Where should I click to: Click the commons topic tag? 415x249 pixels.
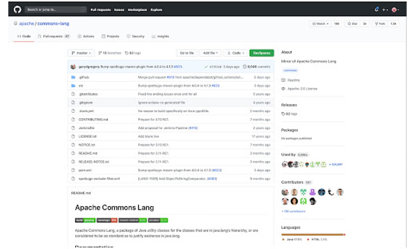point(290,71)
